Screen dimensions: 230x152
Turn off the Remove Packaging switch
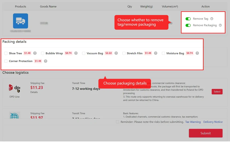pyautogui.click(x=188, y=25)
